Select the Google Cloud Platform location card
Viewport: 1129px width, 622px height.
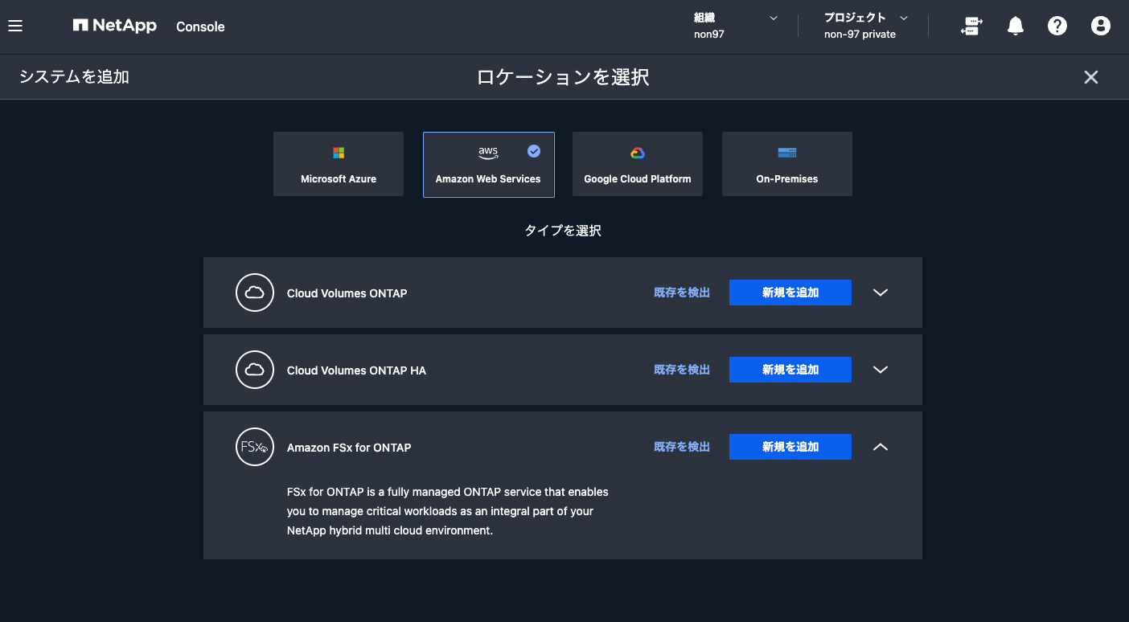638,164
